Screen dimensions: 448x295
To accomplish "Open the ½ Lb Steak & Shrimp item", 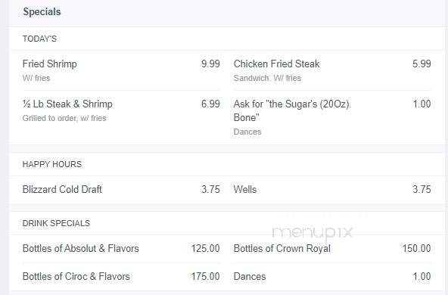I will [67, 104].
